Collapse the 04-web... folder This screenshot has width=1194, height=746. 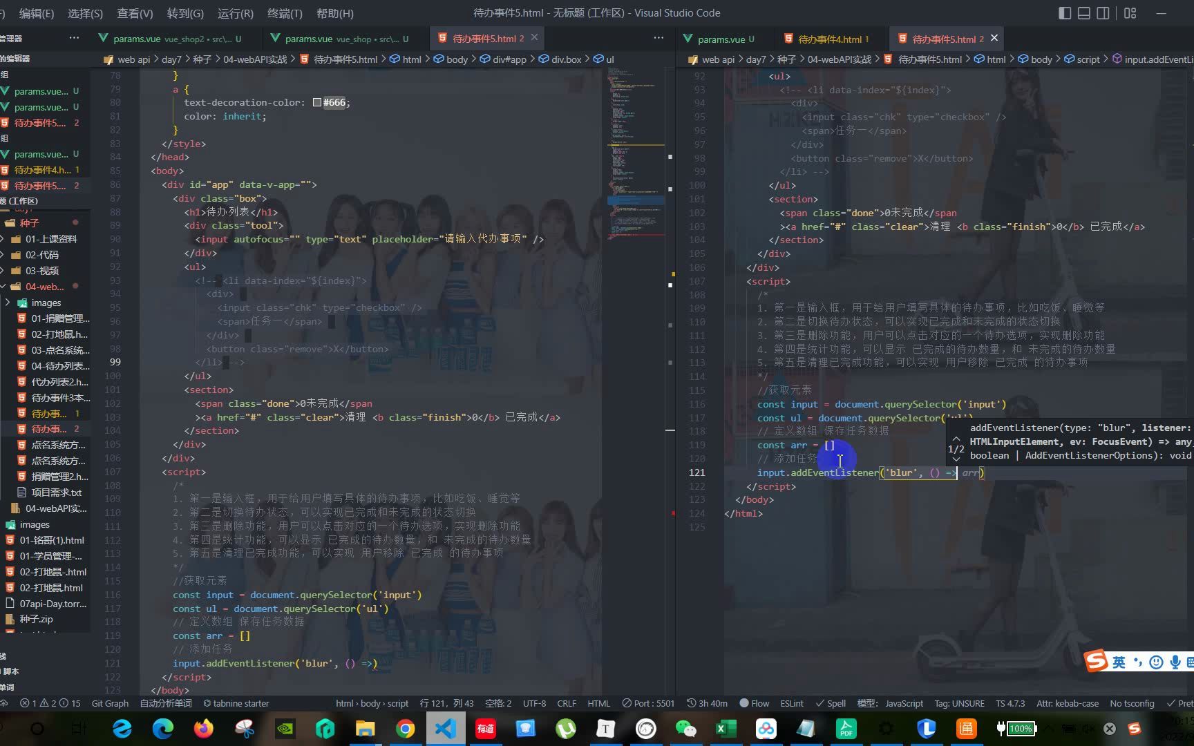[45, 286]
